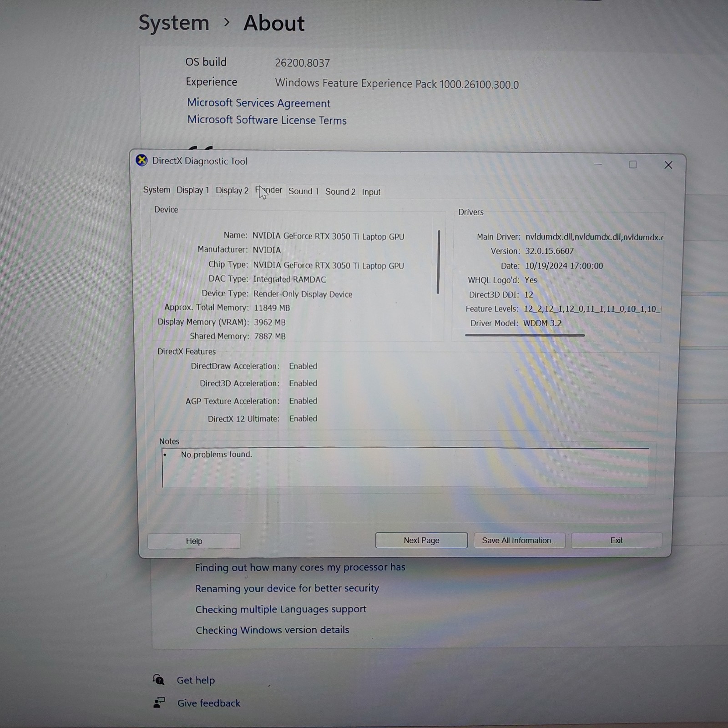Screen dimensions: 728x728
Task: Click DirectX 12 Ultimate 'Enabled' value
Action: coord(303,419)
